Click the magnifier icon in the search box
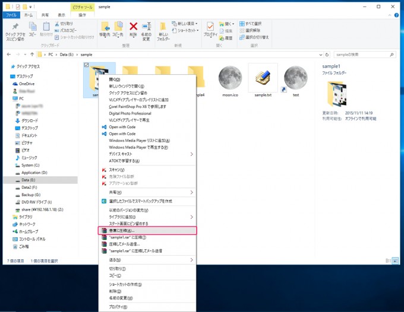This screenshot has width=404, height=312. [392, 55]
